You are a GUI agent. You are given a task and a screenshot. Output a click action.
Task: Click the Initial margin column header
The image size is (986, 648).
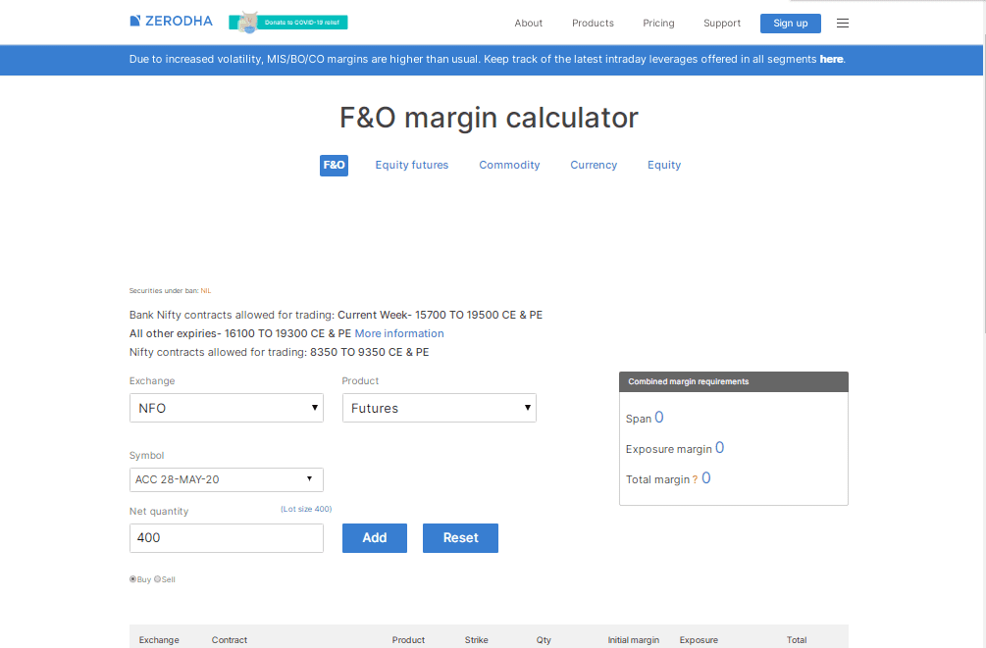(633, 640)
